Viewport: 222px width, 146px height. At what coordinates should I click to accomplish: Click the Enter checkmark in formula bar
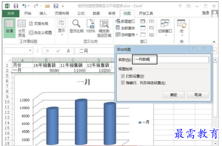point(58,51)
